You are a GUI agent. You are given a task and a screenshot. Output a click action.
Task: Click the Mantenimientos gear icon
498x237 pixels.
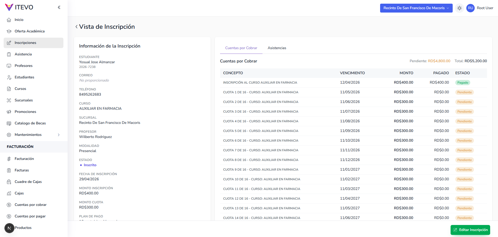click(x=9, y=135)
